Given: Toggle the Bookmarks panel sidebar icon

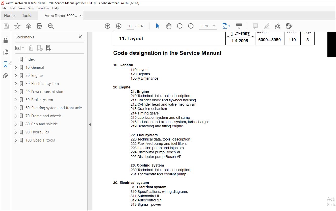Looking at the screenshot, I should coord(6,64).
